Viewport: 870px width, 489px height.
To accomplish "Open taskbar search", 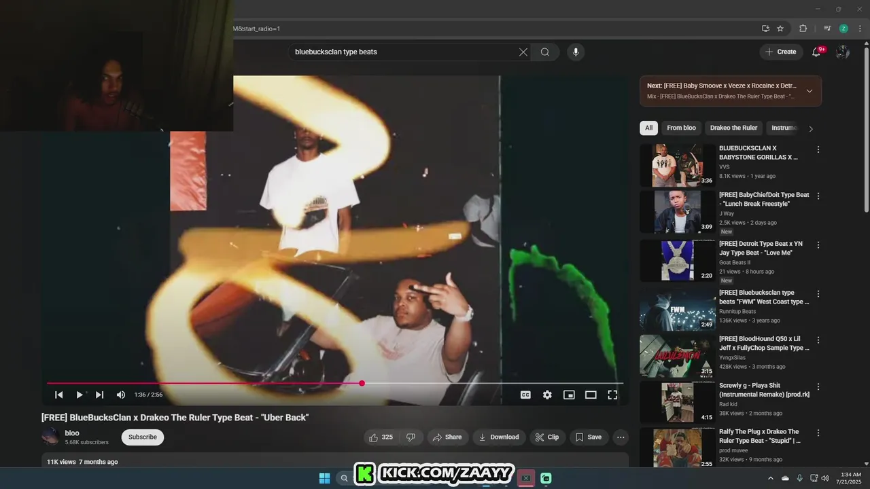I will tap(345, 478).
